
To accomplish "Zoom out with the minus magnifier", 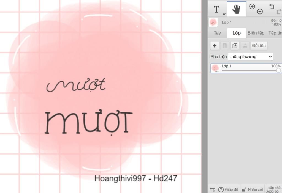I will click(x=260, y=12).
